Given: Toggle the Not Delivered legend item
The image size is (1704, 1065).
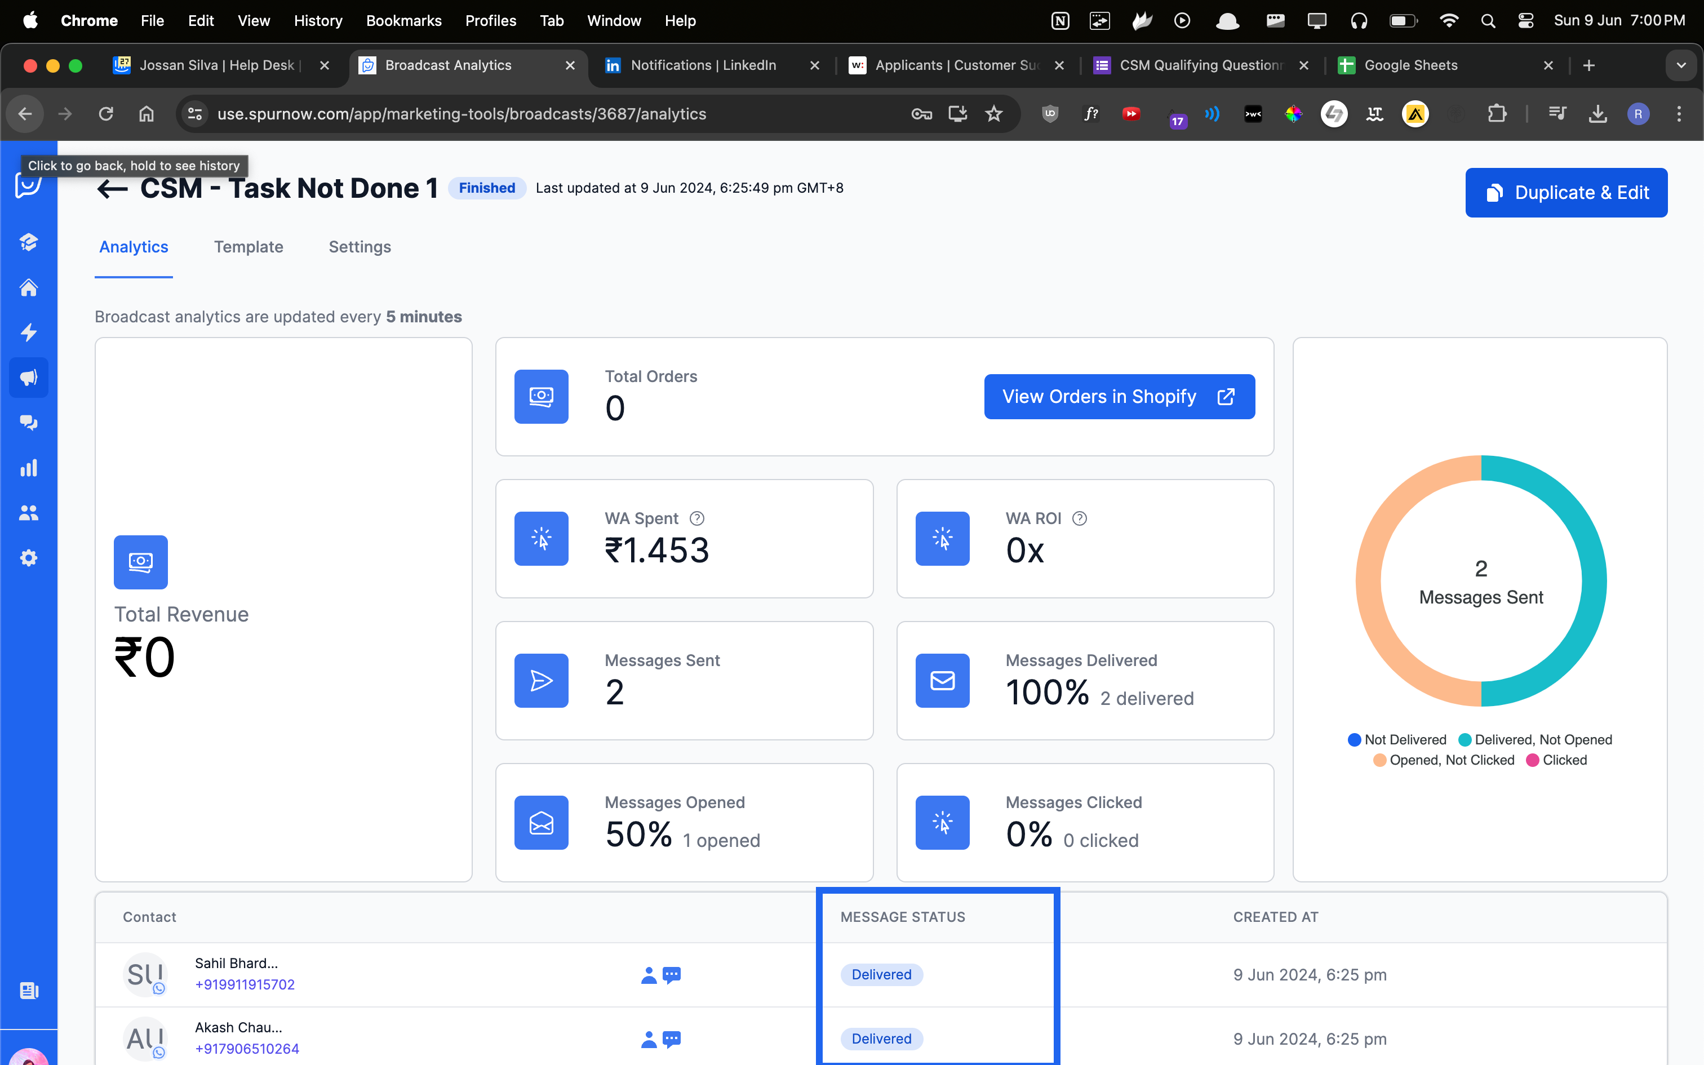Looking at the screenshot, I should coord(1397,739).
